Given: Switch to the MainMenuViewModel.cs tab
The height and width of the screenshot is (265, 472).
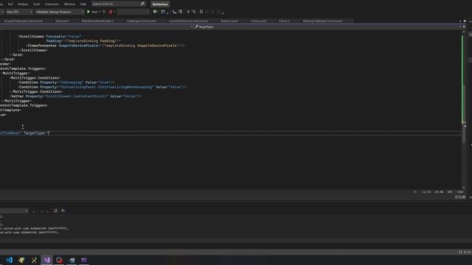Looking at the screenshot, I should pos(97,21).
